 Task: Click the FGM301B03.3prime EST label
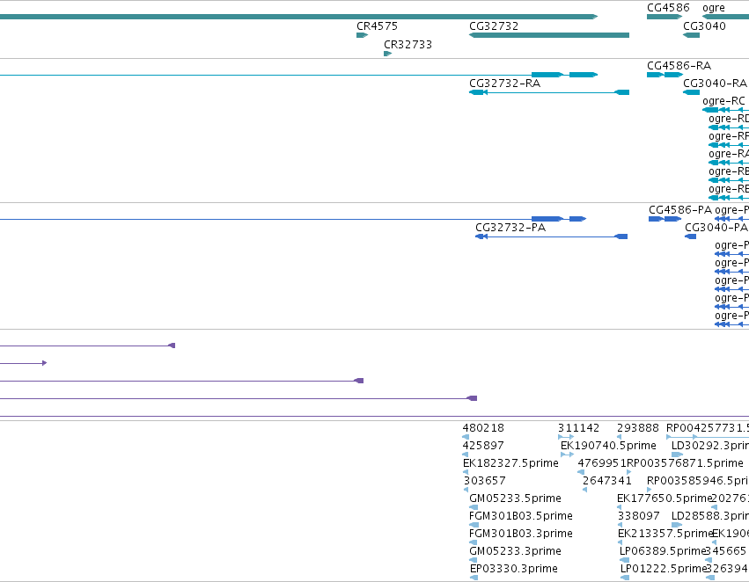521,534
